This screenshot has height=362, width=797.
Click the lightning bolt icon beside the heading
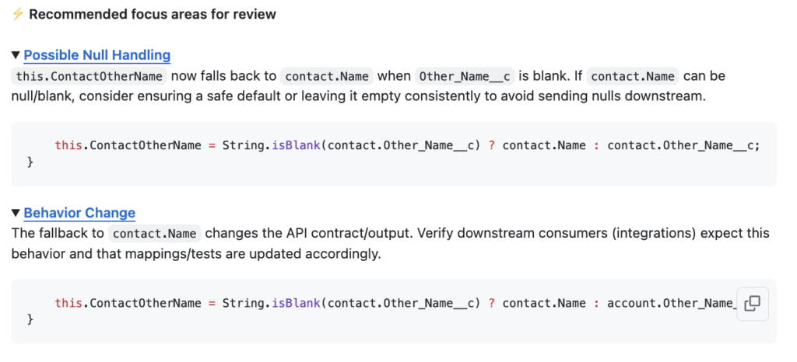tap(17, 14)
